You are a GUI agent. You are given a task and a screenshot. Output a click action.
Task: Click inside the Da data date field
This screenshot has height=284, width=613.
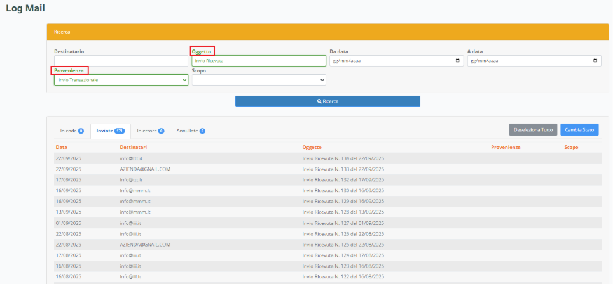tap(388, 61)
